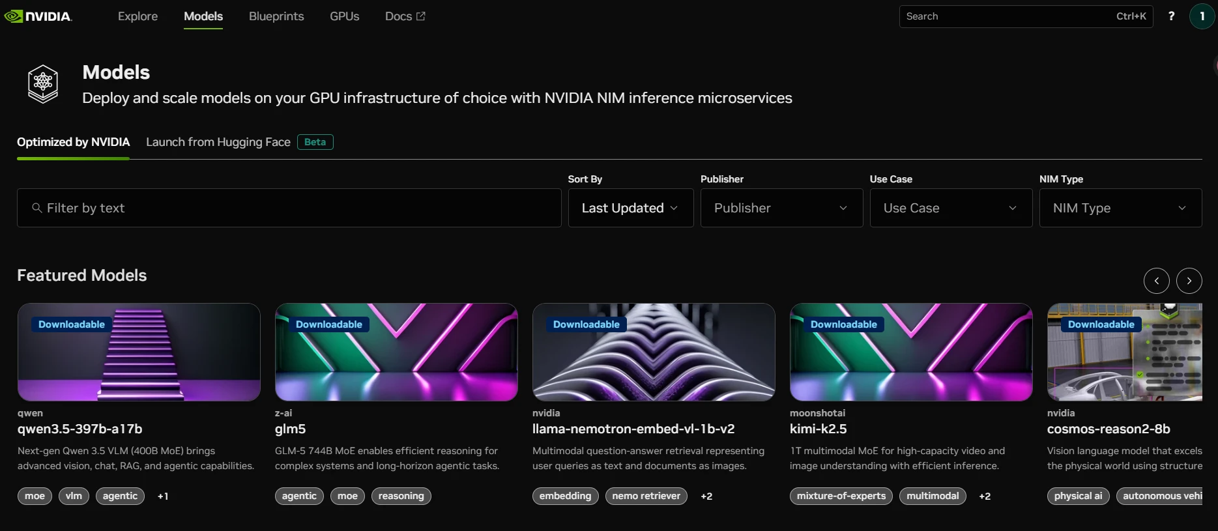Click the external link icon beside Docs
Image resolution: width=1218 pixels, height=531 pixels.
(421, 16)
